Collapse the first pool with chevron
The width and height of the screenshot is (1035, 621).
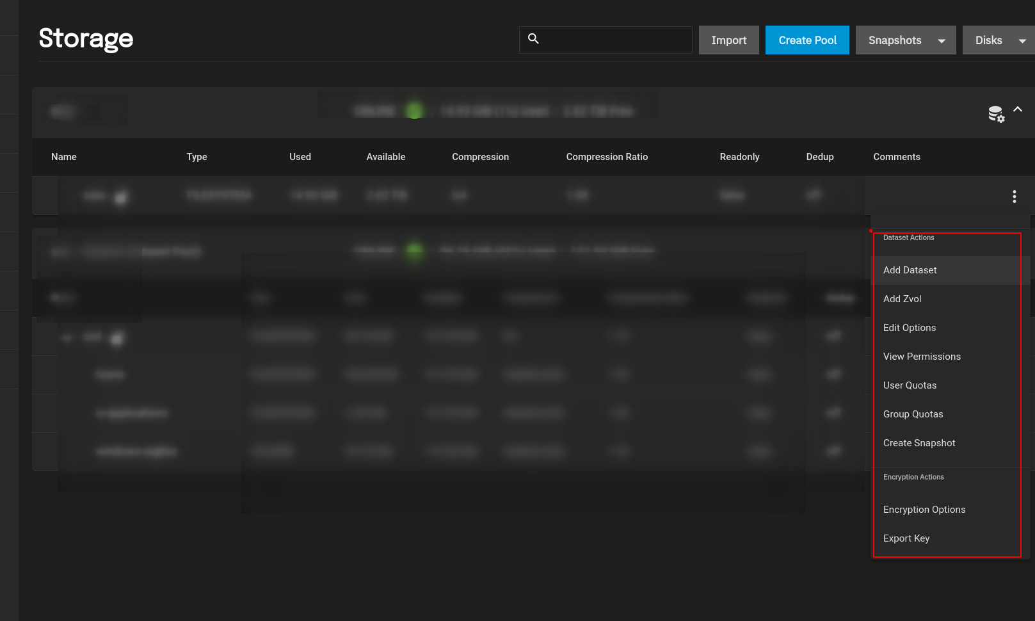click(x=1018, y=109)
